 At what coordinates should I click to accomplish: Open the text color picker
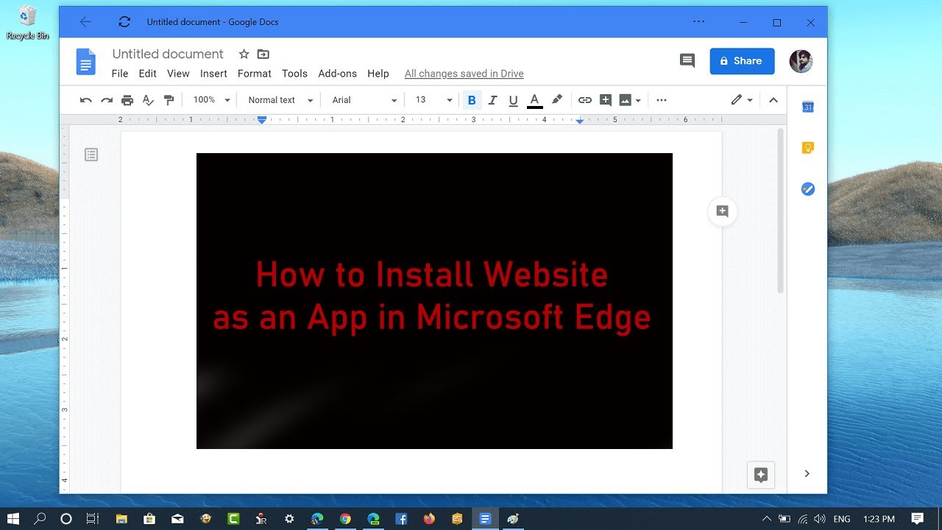[535, 100]
